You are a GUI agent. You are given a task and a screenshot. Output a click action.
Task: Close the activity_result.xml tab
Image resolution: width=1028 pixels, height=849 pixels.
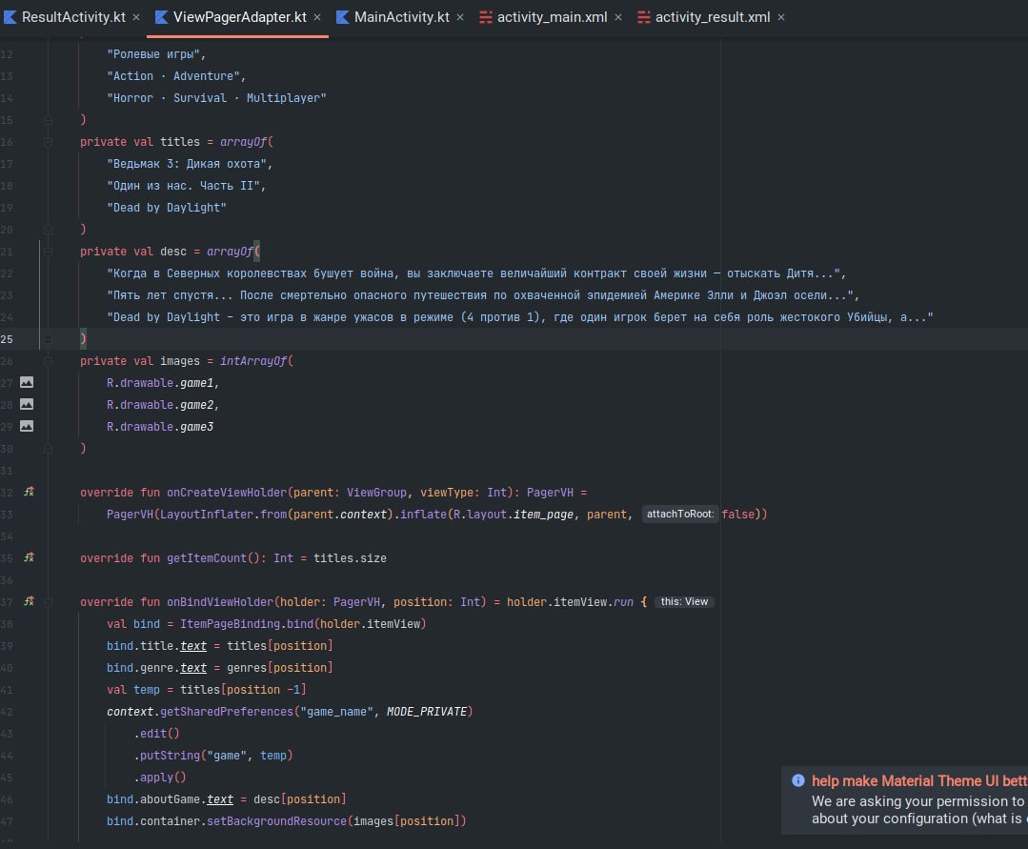click(x=781, y=18)
